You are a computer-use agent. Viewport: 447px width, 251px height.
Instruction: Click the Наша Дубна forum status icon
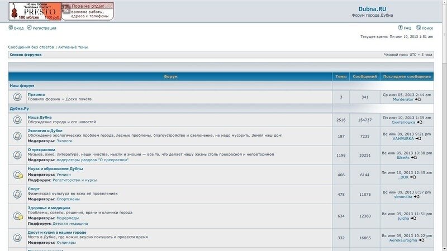click(17, 120)
